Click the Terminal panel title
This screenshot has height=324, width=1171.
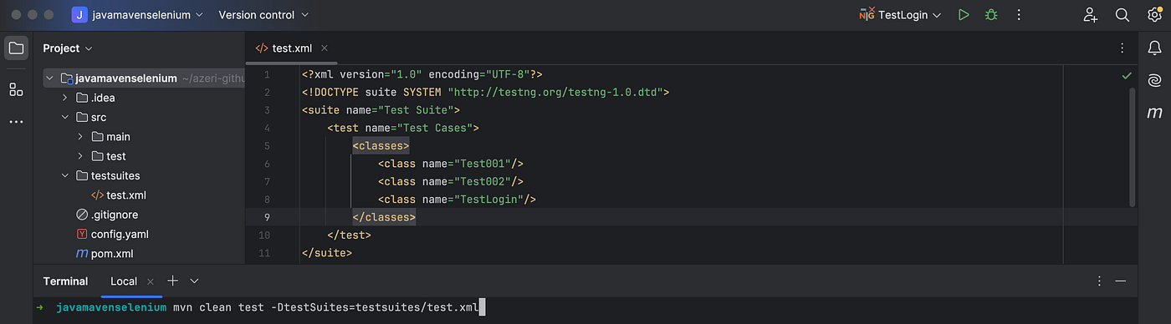65,281
